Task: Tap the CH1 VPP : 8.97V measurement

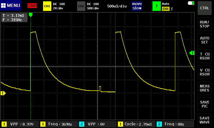Action: pos(20,124)
